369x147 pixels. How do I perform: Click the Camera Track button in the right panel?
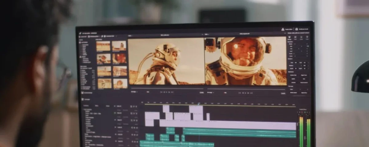pyautogui.click(x=293, y=75)
